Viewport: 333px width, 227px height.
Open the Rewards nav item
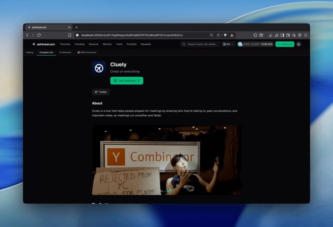[x=146, y=44]
